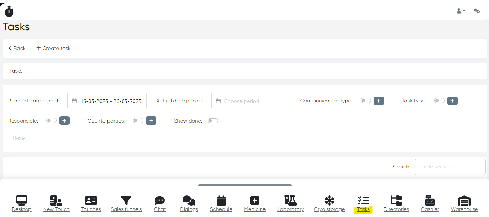Open the Chat bubble icon
Viewport: 489px width, 217px height.
pyautogui.click(x=160, y=200)
